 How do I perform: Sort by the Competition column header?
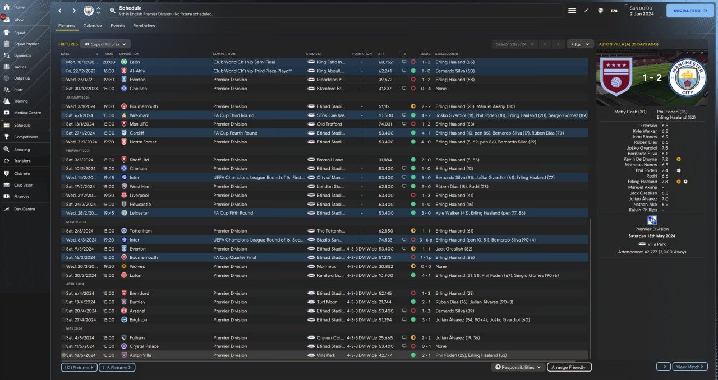224,54
